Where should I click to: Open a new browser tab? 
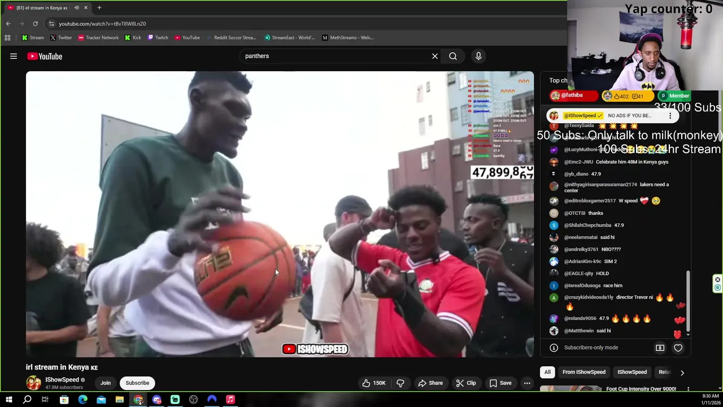click(x=99, y=8)
